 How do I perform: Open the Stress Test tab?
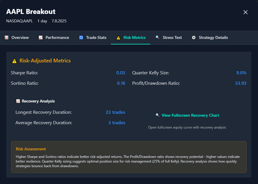click(x=169, y=38)
